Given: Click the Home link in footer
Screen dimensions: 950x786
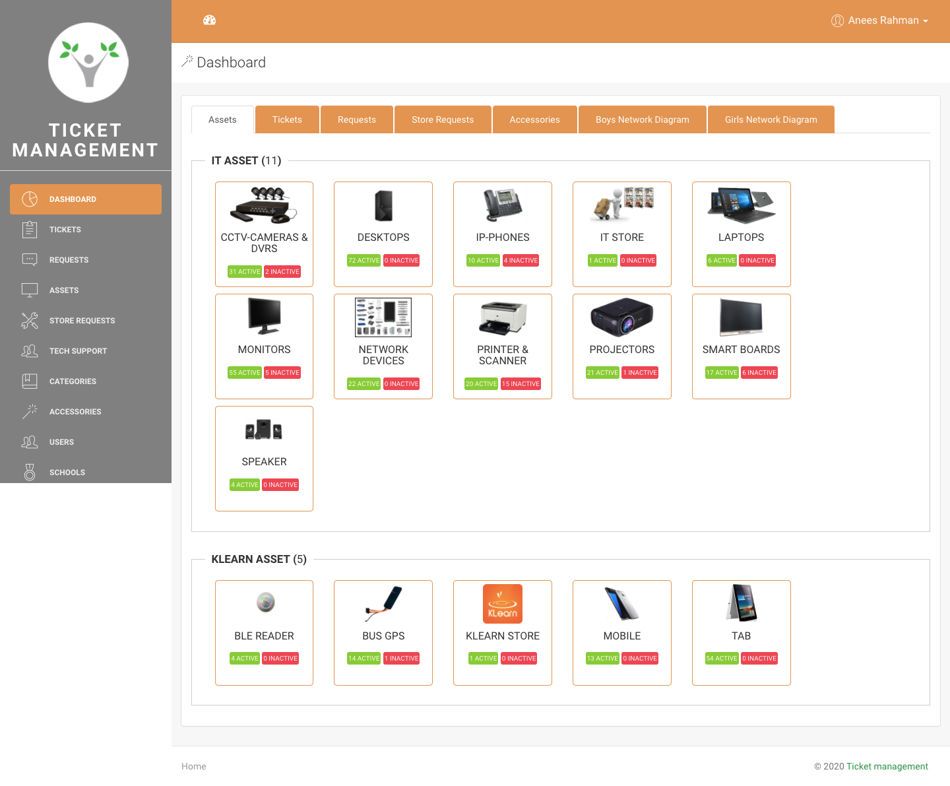Looking at the screenshot, I should pyautogui.click(x=194, y=766).
